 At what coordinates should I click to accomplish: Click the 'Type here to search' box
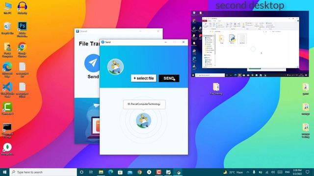(43, 172)
